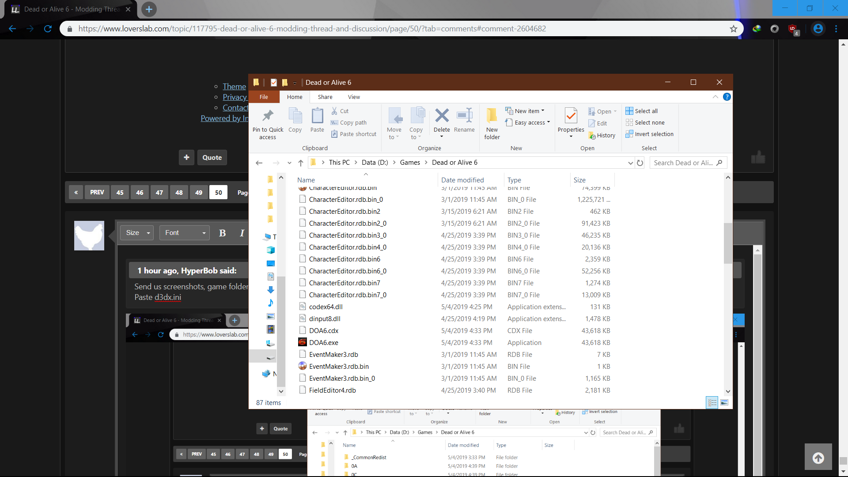Switch to the Home ribbon tab

point(295,97)
